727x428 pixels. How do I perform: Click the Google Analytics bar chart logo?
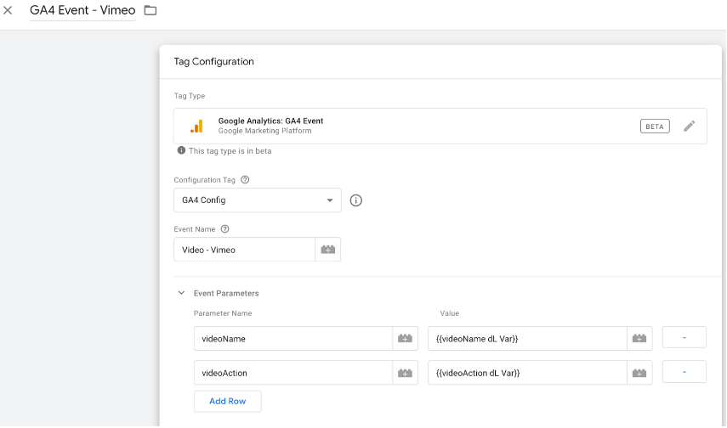click(x=196, y=126)
